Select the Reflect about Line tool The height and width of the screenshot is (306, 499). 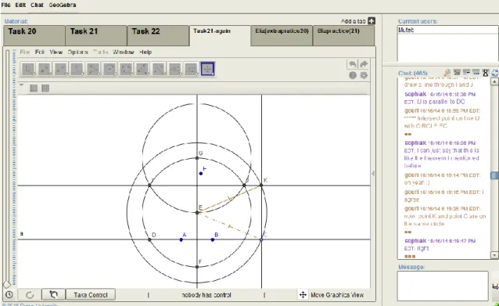click(x=159, y=69)
